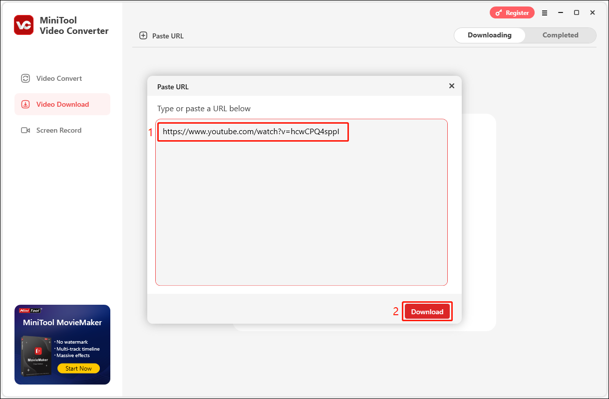609x399 pixels.
Task: Click the key icon in Register button
Action: 499,12
